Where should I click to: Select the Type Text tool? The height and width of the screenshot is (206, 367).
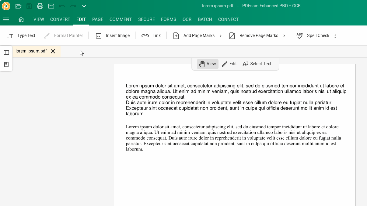(x=21, y=35)
